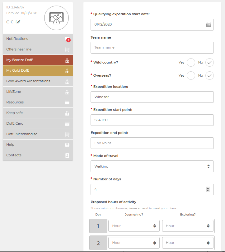Open the Mode of travel dropdown
The width and height of the screenshot is (225, 252).
pos(152,166)
